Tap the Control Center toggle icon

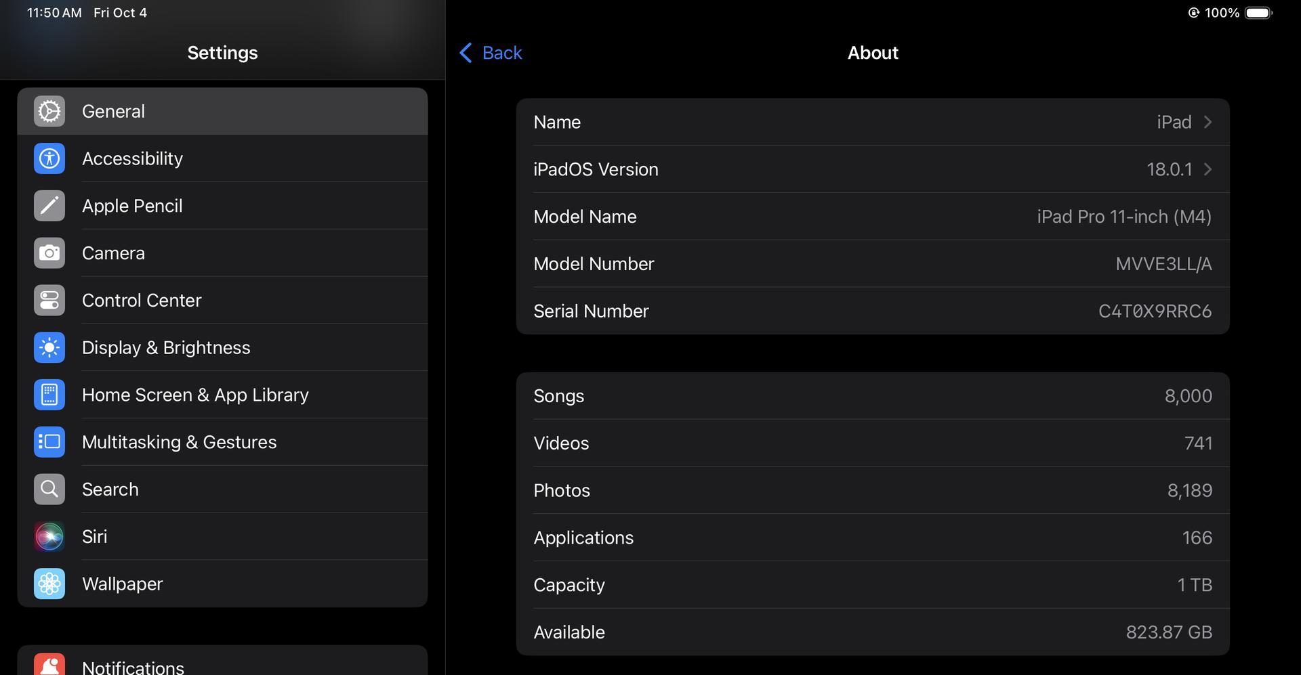(x=49, y=300)
